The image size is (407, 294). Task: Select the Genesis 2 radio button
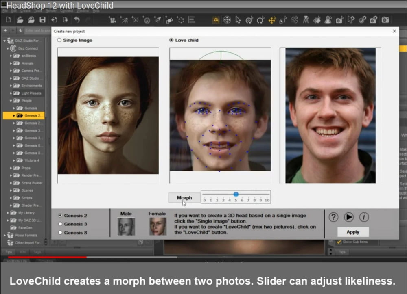coord(60,216)
